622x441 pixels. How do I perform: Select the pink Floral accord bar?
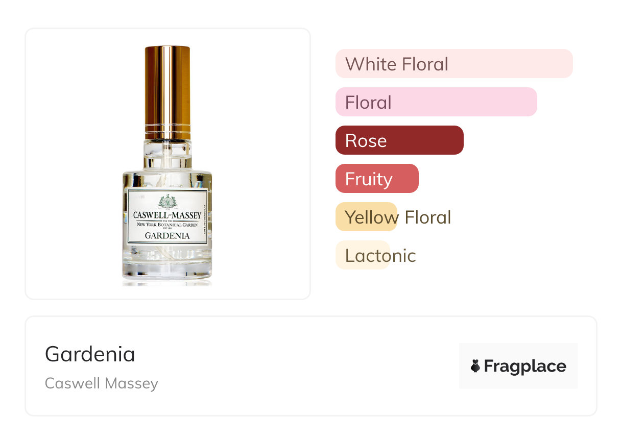pos(436,102)
